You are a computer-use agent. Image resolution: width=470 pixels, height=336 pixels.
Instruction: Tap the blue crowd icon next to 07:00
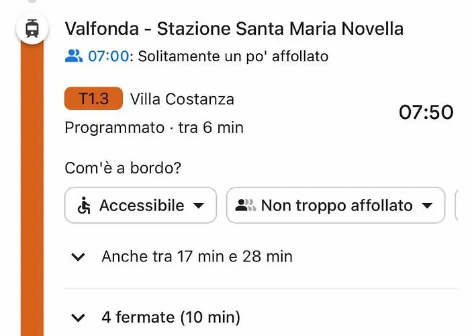pos(74,56)
